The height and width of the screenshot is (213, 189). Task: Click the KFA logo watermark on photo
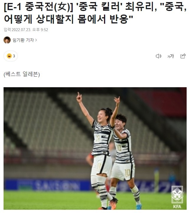(x=177, y=197)
